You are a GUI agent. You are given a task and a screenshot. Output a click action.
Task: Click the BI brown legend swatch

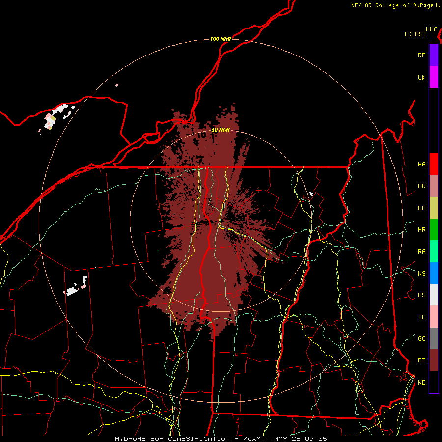[434, 360]
